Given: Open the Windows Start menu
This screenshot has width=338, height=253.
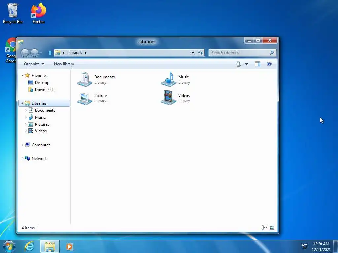Looking at the screenshot, I should [9, 246].
